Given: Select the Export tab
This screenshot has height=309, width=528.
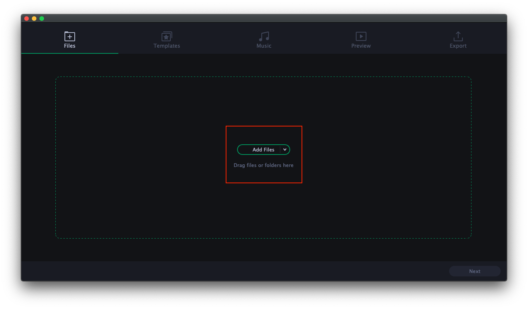Looking at the screenshot, I should click(x=458, y=45).
